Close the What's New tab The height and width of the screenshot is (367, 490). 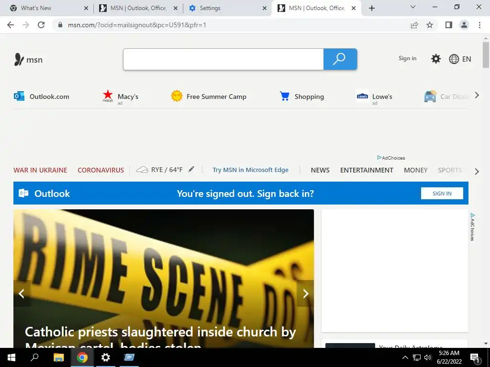(x=86, y=8)
